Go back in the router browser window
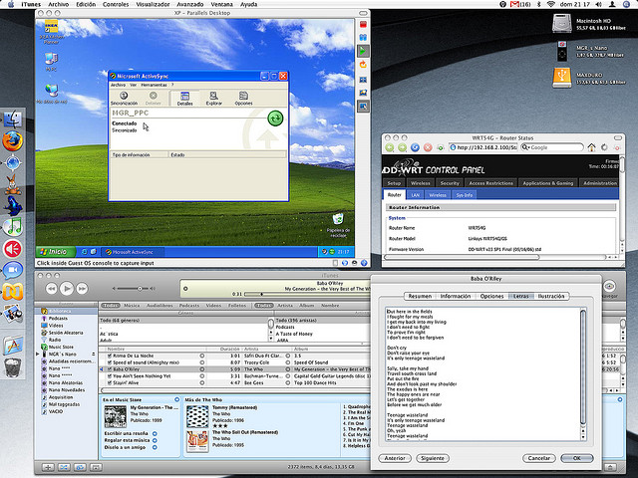The height and width of the screenshot is (478, 638). coord(390,147)
